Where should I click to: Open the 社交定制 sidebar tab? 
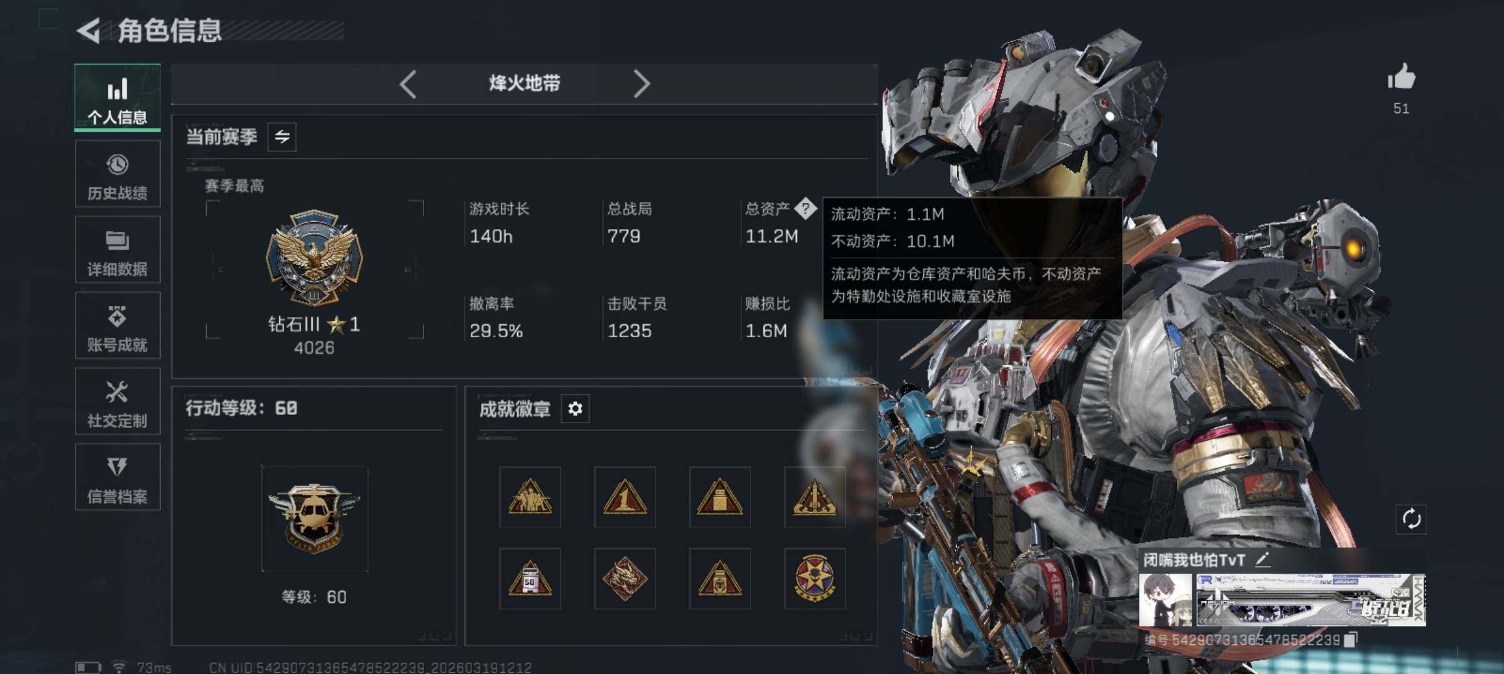(x=117, y=401)
